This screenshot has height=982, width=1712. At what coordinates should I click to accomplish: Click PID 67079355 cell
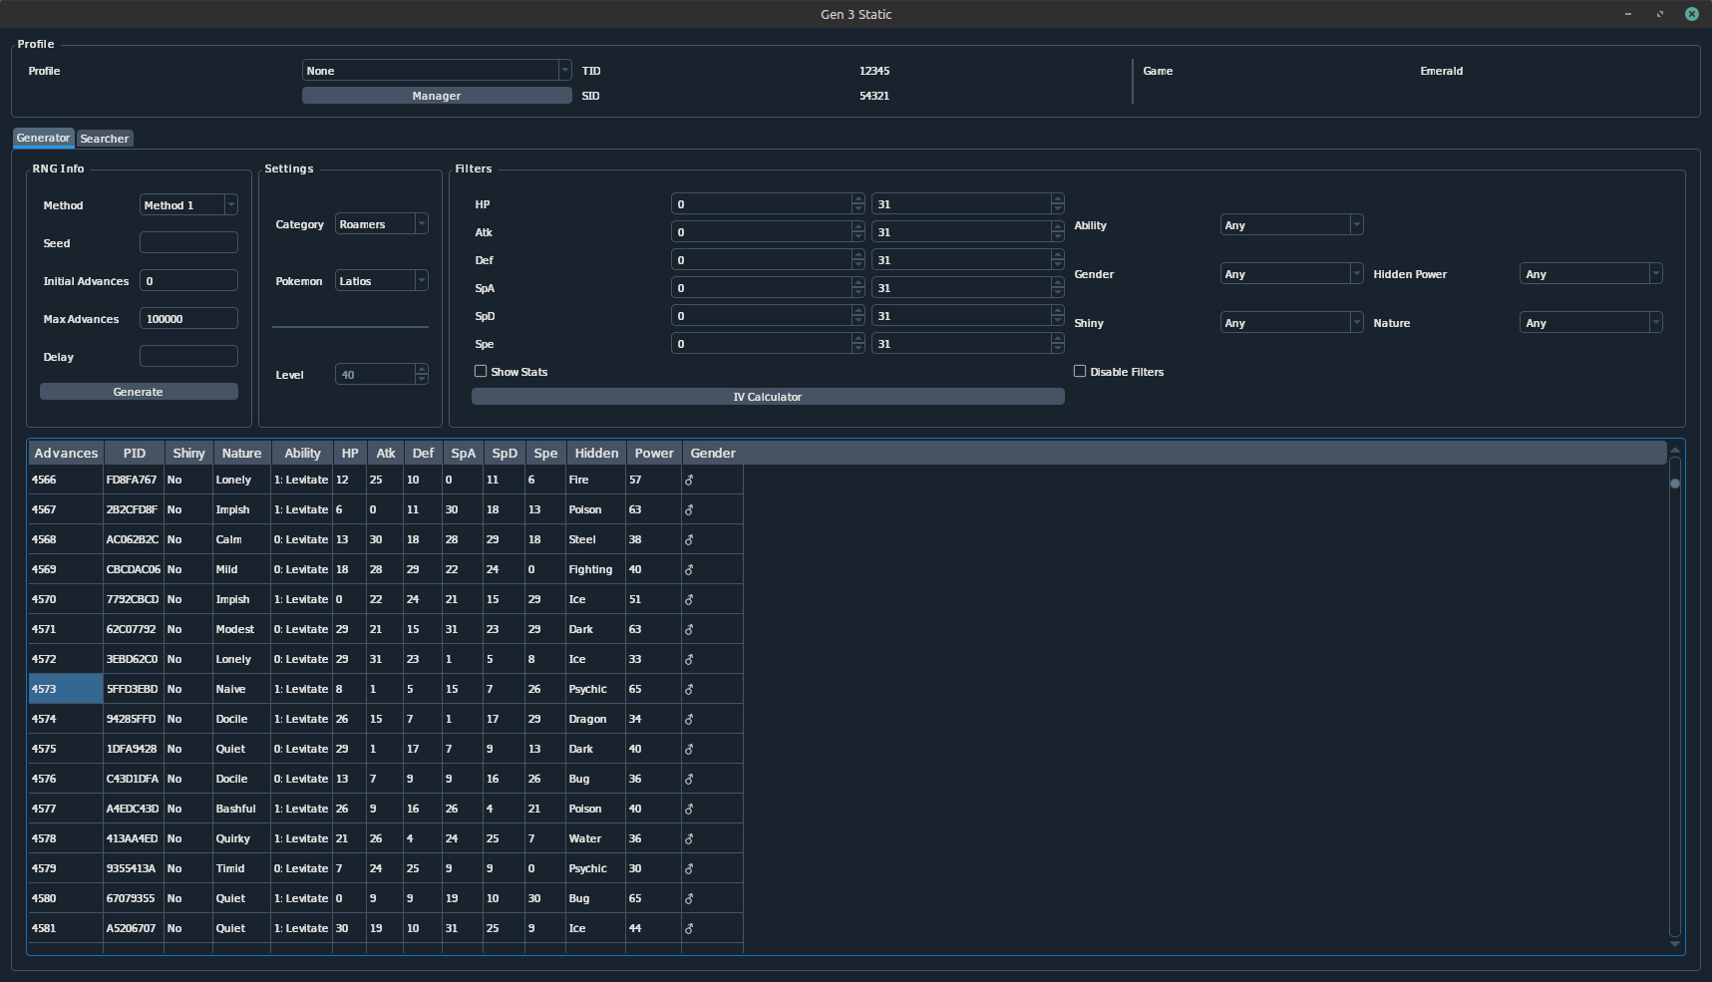pos(133,898)
